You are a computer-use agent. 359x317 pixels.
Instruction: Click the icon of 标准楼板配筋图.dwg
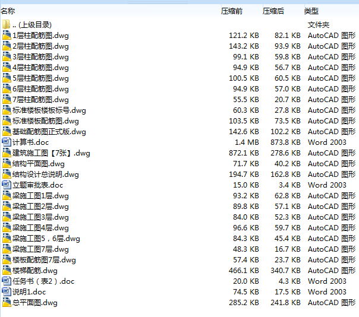[7, 121]
